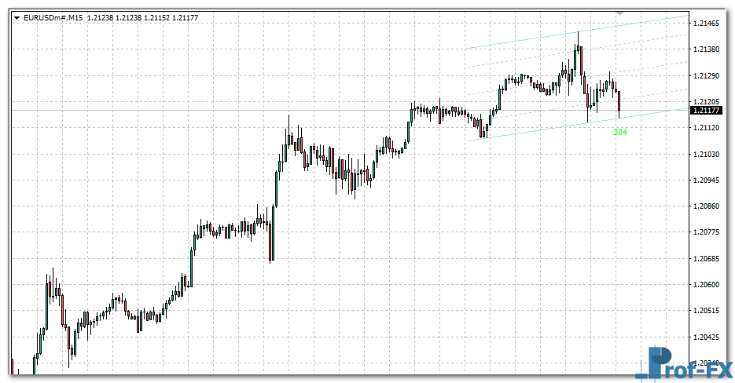The image size is (735, 383).
Task: Click the 1.20515 price scale label
Action: [x=708, y=311]
